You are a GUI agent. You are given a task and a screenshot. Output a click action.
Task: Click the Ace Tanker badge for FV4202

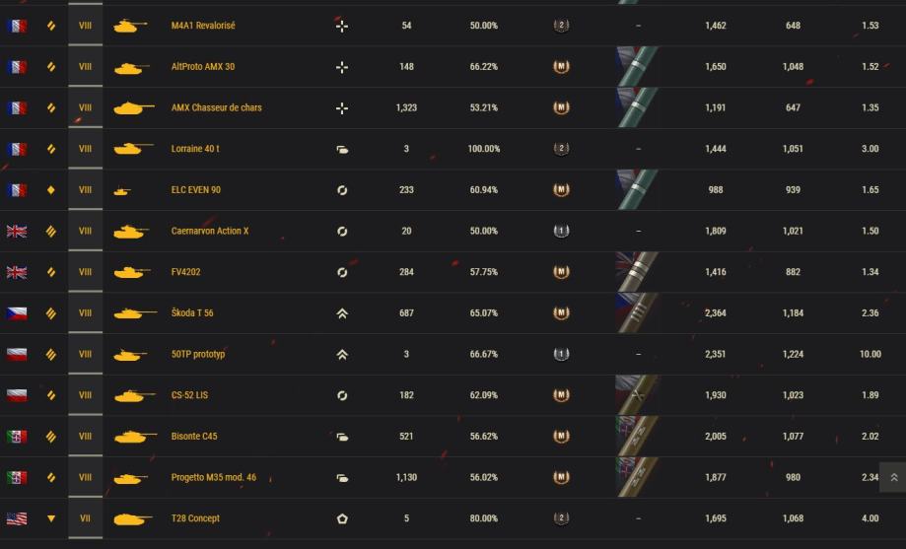point(562,272)
